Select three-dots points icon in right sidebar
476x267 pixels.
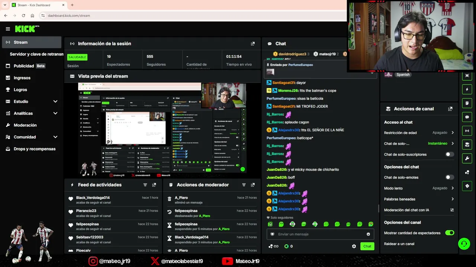pos(467,172)
